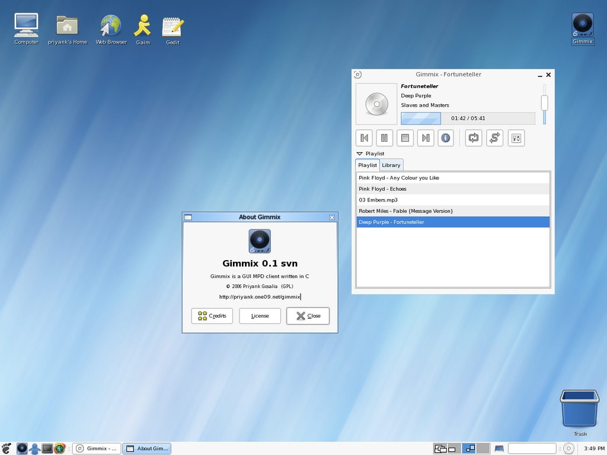Launch terminal from panel
Screen dimensions: 607x455
pyautogui.click(x=47, y=448)
